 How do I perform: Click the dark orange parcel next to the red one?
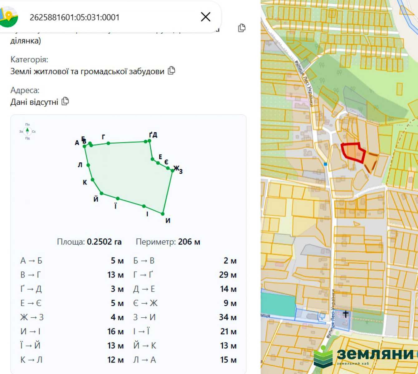pos(371,162)
